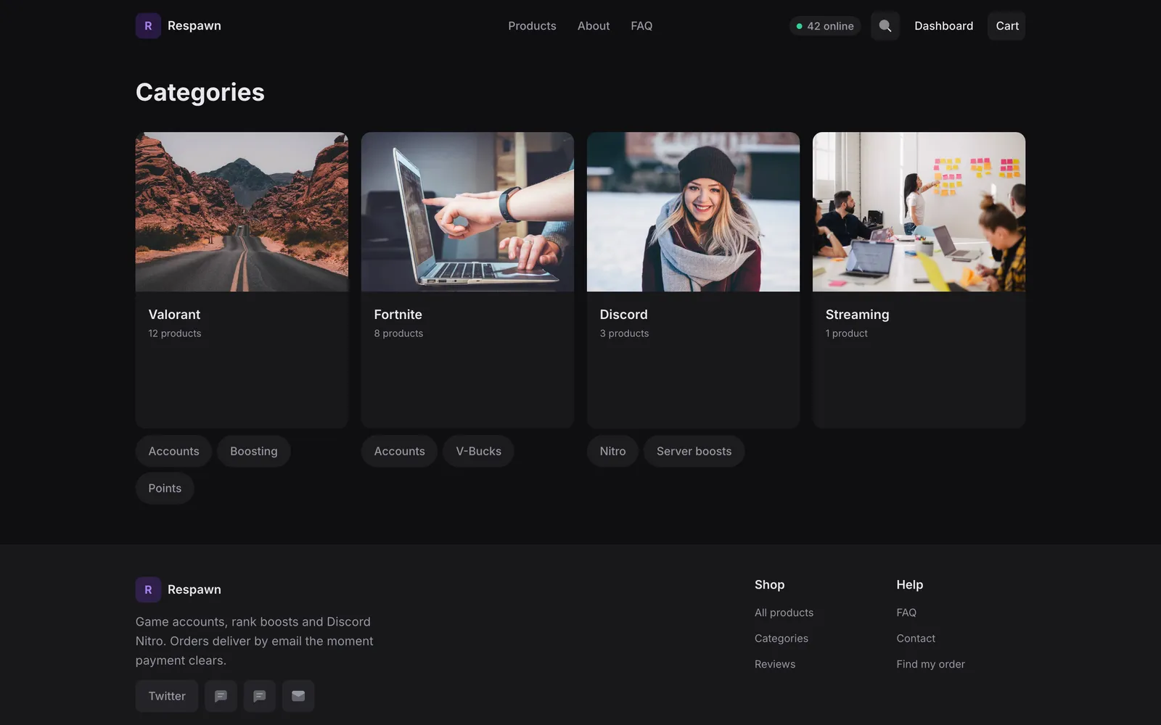Open the Reviews footer link
The width and height of the screenshot is (1161, 725).
[x=775, y=664]
